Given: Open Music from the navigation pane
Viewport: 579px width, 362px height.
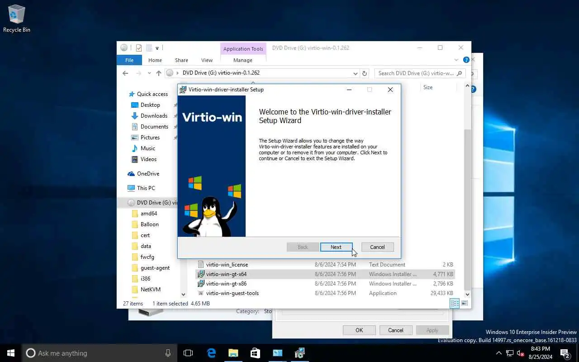Looking at the screenshot, I should pos(147,148).
